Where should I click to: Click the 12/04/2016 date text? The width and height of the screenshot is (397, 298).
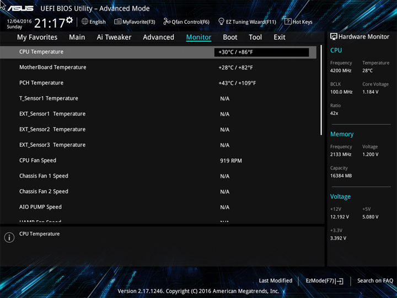pos(19,22)
